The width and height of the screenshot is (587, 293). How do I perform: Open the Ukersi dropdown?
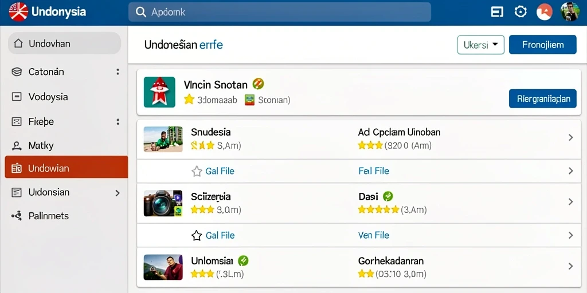[481, 45]
